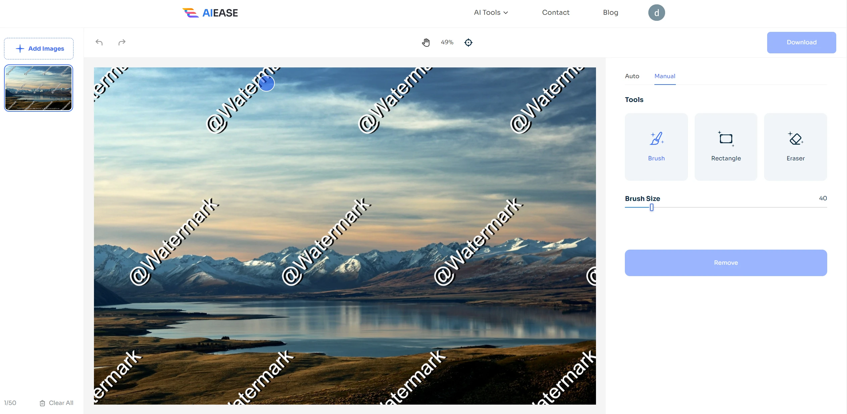This screenshot has width=847, height=414.
Task: Click the AIEASE logo
Action: click(210, 13)
